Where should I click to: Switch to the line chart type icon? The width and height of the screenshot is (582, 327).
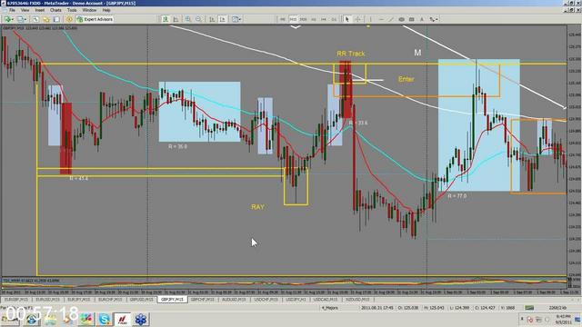[176, 19]
